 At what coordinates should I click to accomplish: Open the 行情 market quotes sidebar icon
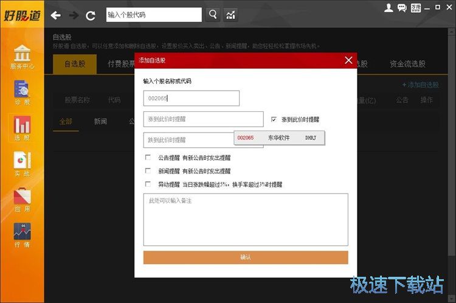[x=22, y=235]
